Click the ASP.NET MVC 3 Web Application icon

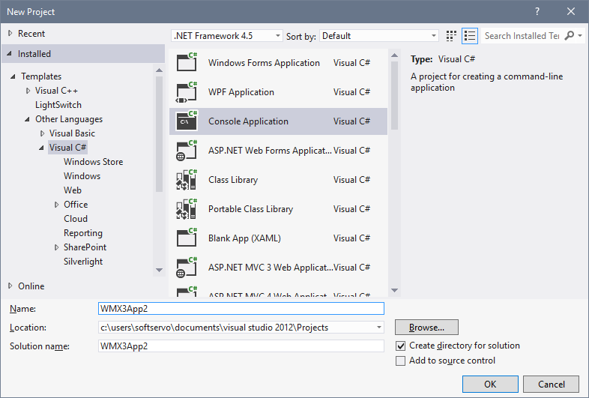187,268
